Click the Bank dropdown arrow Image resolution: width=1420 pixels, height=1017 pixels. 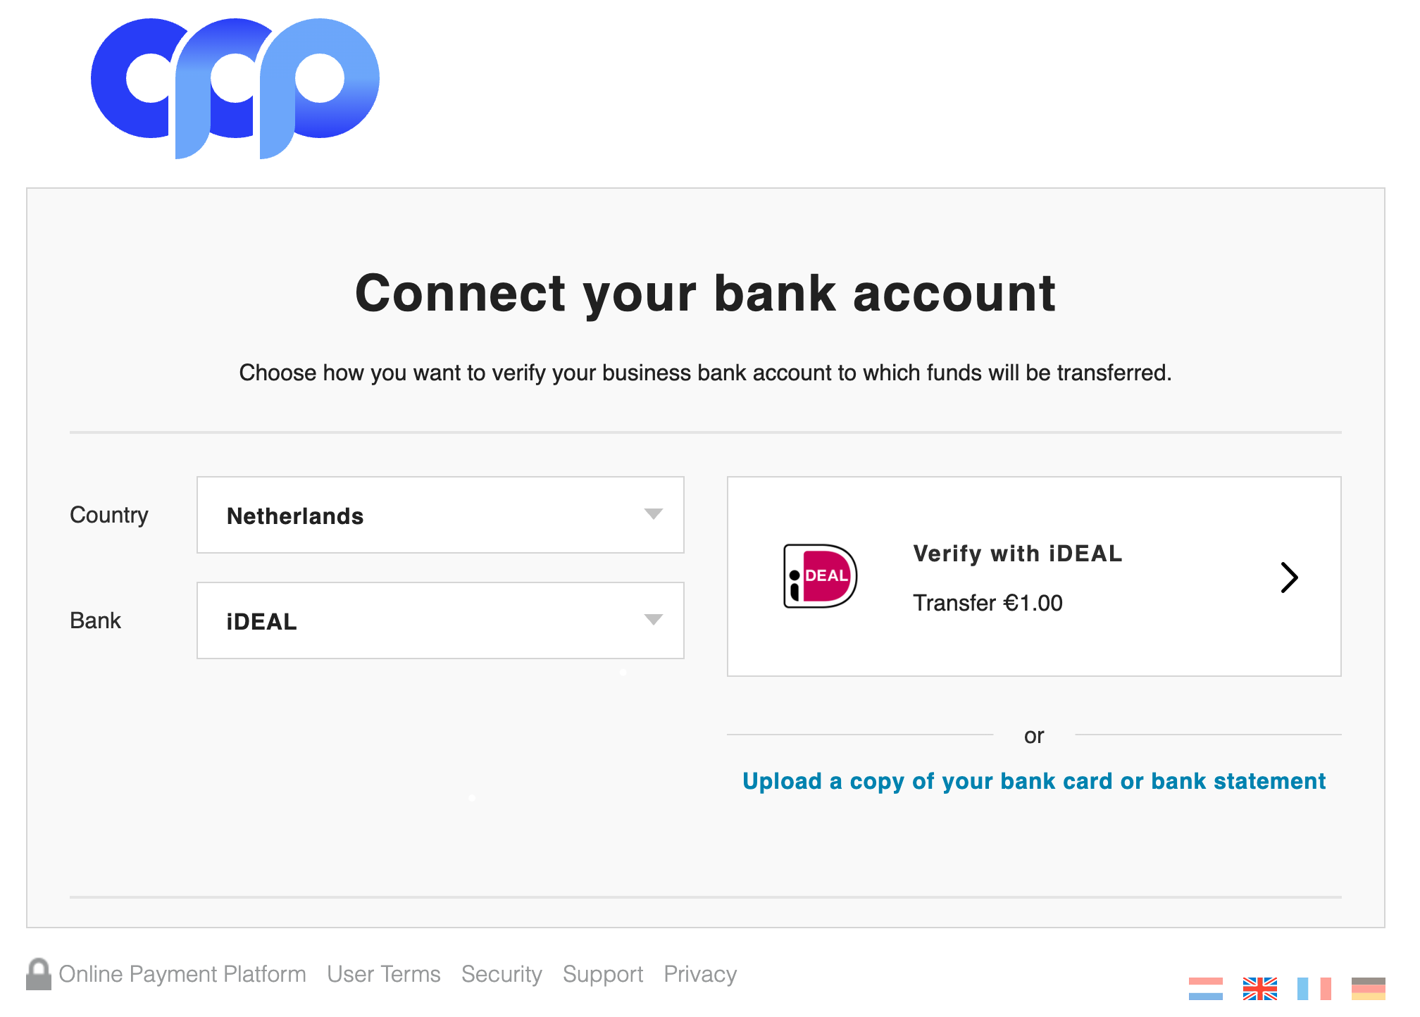coord(653,620)
